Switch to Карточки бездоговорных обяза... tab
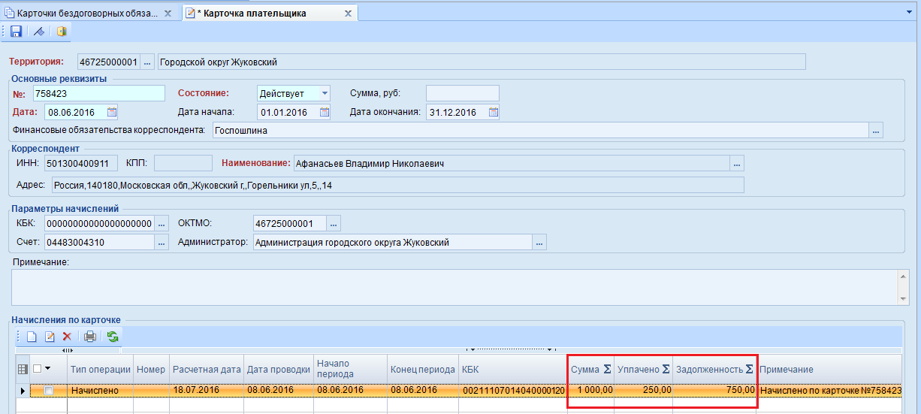This screenshot has height=414, width=921. pos(89,13)
